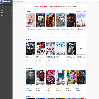Open the red party crowd poster
The width and height of the screenshot is (99, 99).
coord(51,77)
